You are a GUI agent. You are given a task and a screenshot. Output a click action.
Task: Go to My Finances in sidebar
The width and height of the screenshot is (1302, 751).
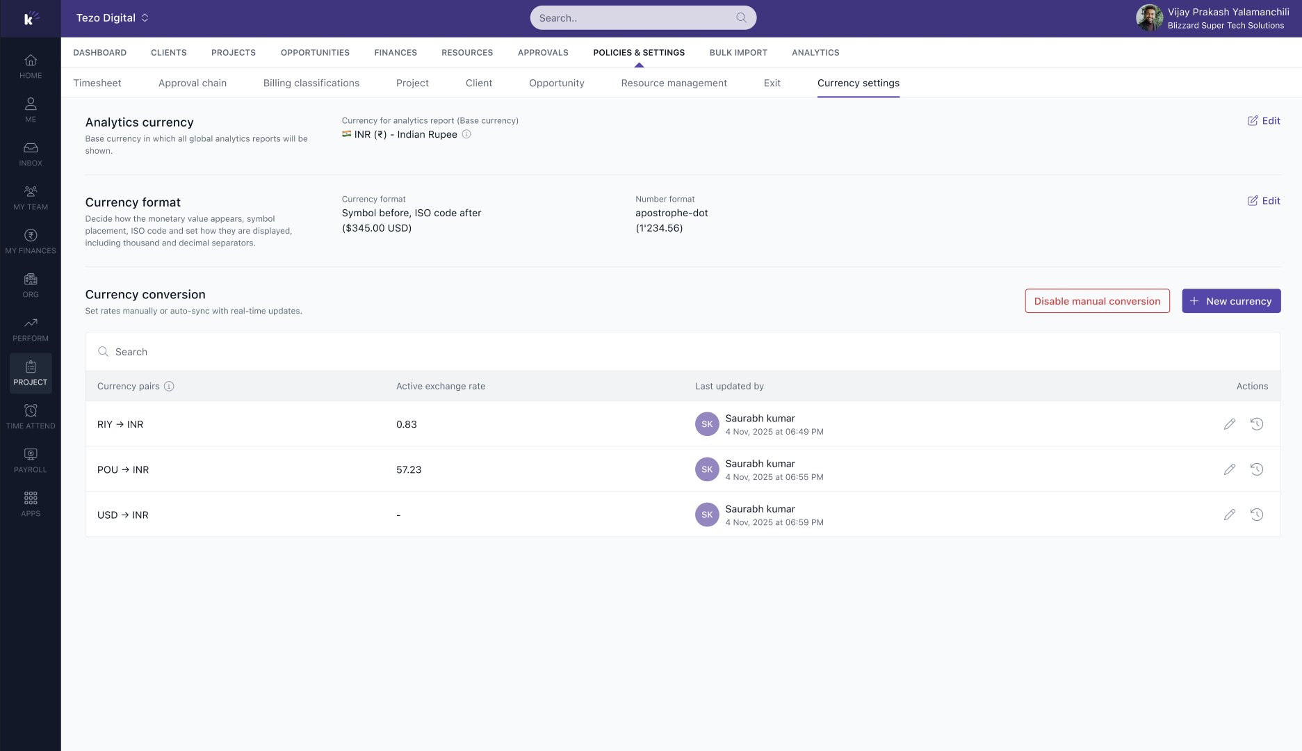coord(31,242)
